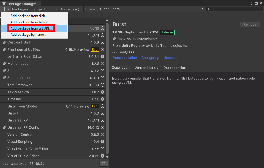Screen dimensions: 264x168
Task: Click the Package Manager window tab
Action: coord(20,4)
